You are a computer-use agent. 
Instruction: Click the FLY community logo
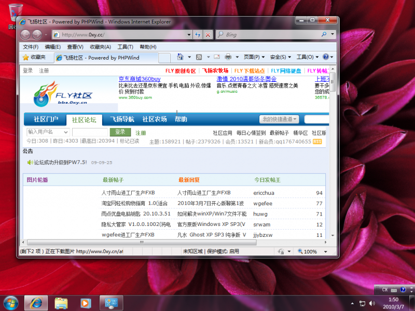click(63, 94)
